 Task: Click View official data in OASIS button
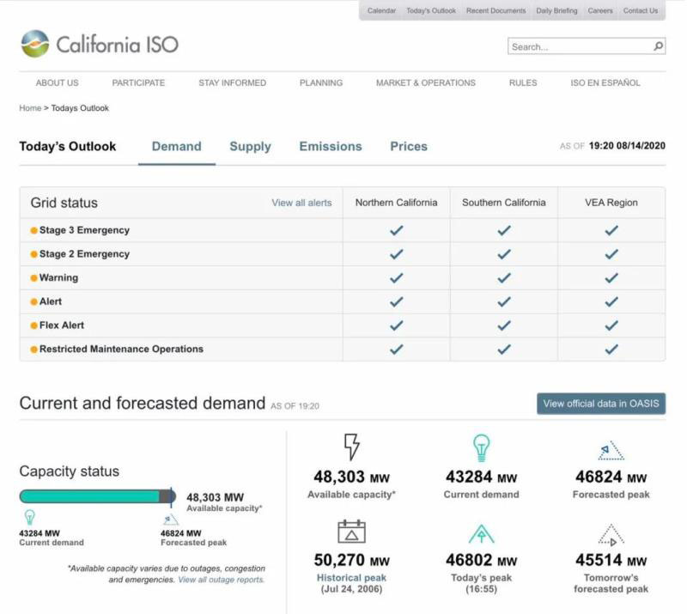[601, 404]
